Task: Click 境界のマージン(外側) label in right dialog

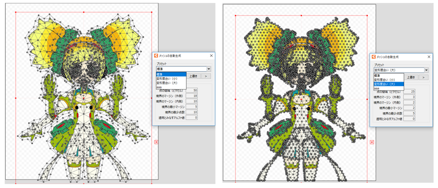Action: click(387, 97)
